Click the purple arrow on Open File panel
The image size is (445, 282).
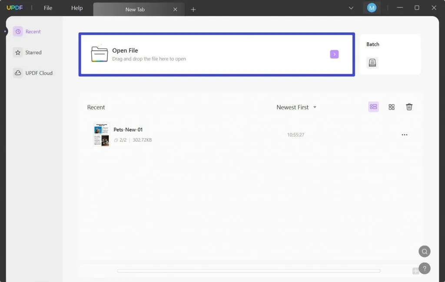pos(334,54)
